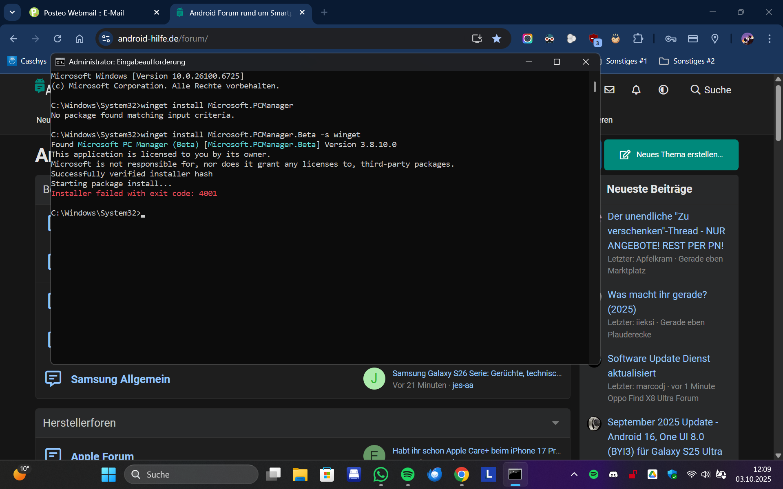Open the Chrome three-dot menu
Image resolution: width=783 pixels, height=489 pixels.
click(x=769, y=39)
